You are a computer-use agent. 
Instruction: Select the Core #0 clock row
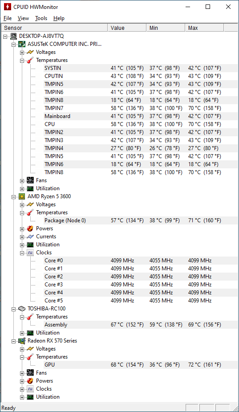tap(141, 261)
